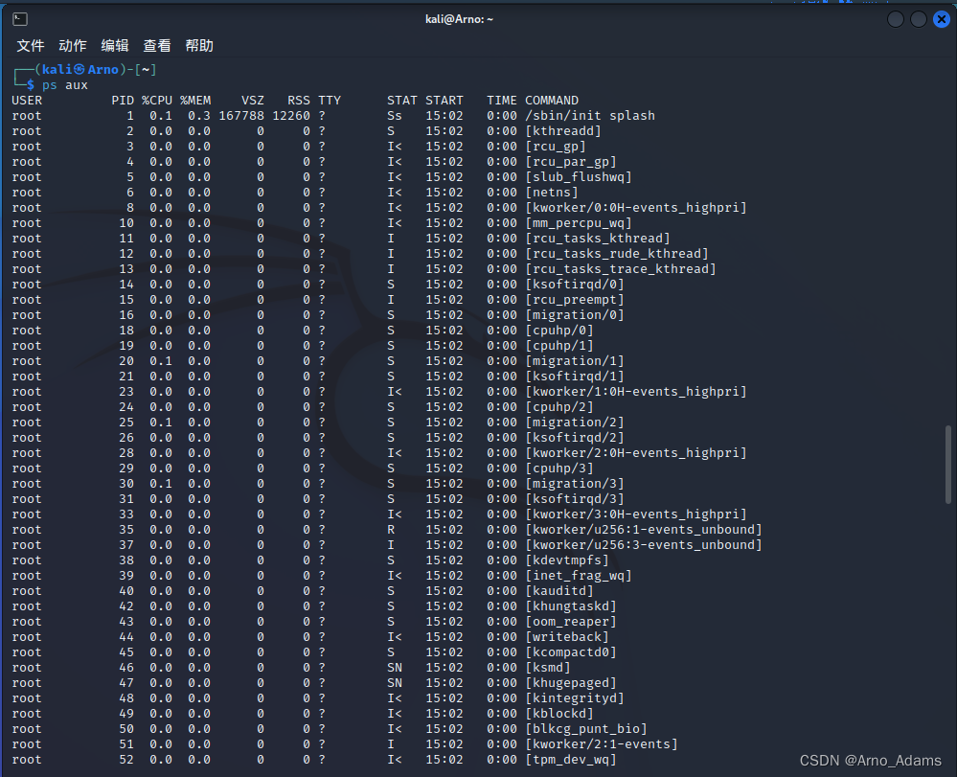Click the [kthreadd] process name
Viewport: 957px width, 777px height.
coord(563,130)
